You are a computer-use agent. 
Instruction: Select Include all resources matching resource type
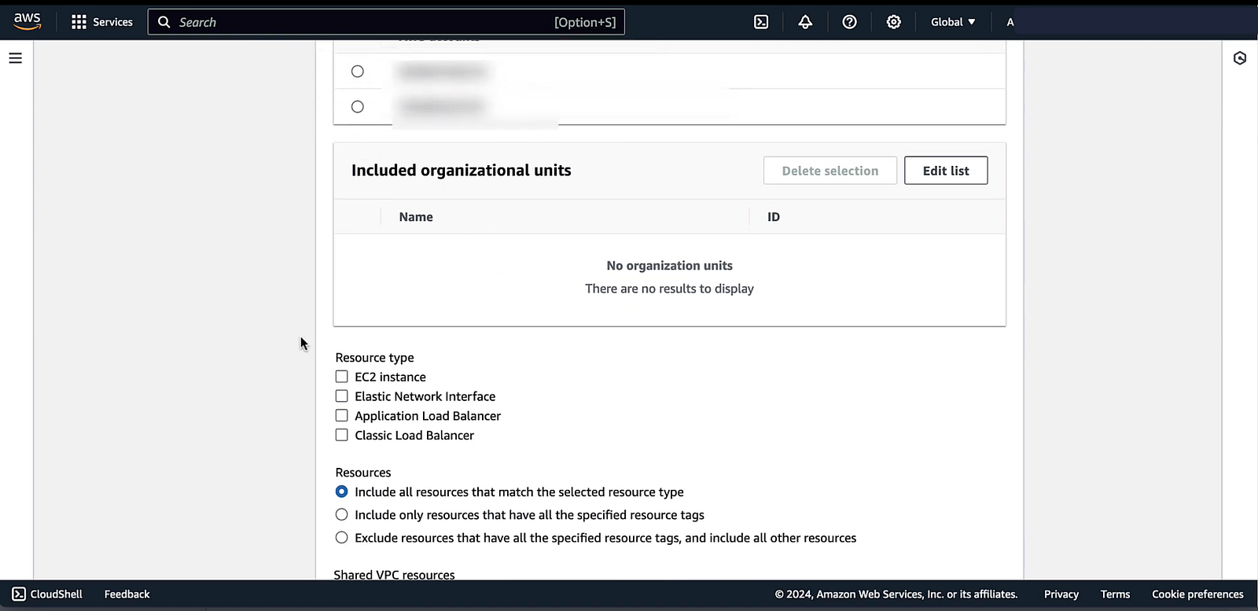341,491
